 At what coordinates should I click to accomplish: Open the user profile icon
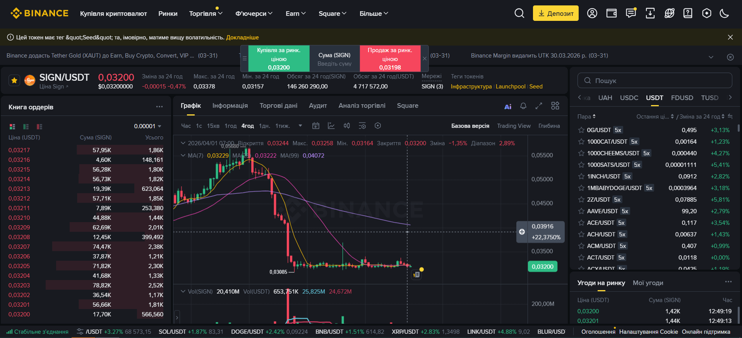(x=592, y=14)
